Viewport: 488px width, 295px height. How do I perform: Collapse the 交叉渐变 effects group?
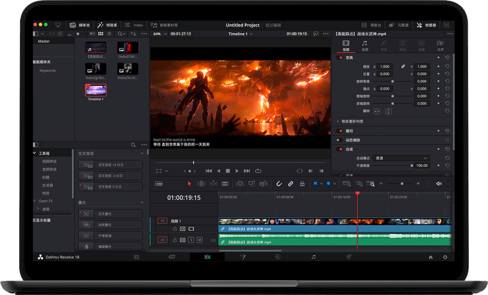[142, 153]
